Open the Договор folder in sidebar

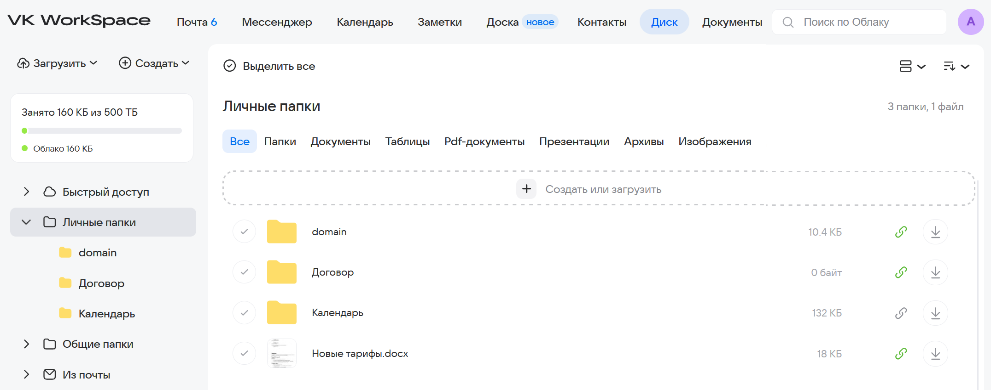pos(101,283)
